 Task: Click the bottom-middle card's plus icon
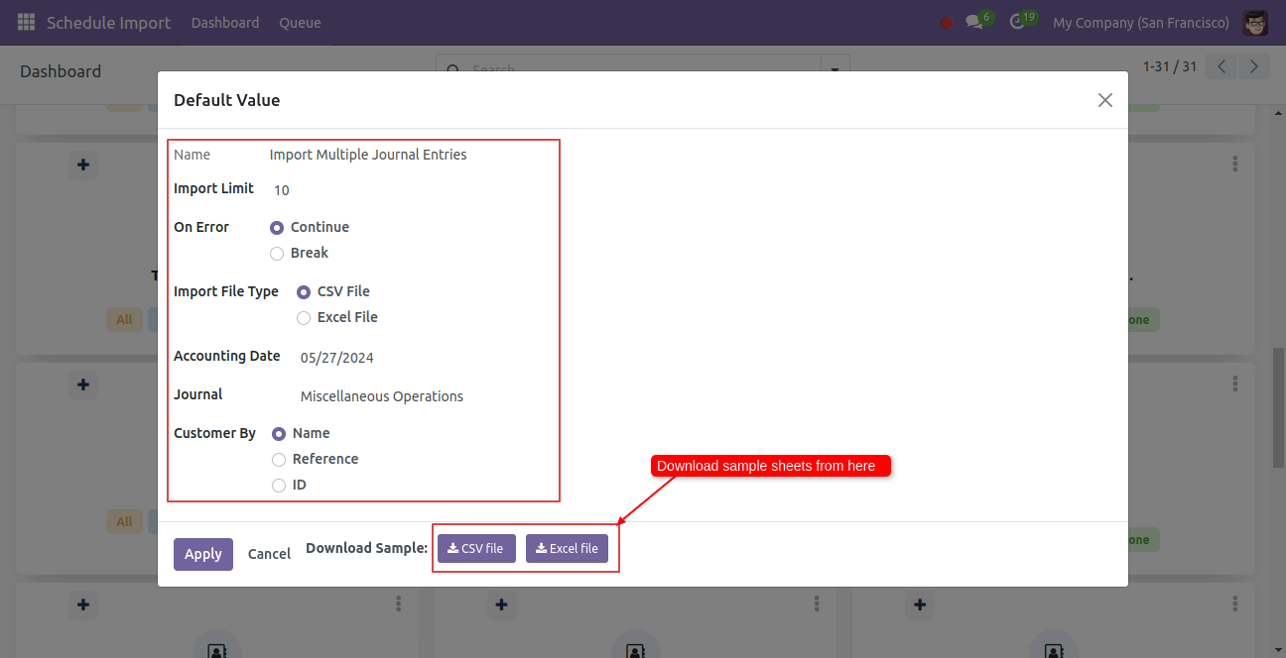[502, 604]
